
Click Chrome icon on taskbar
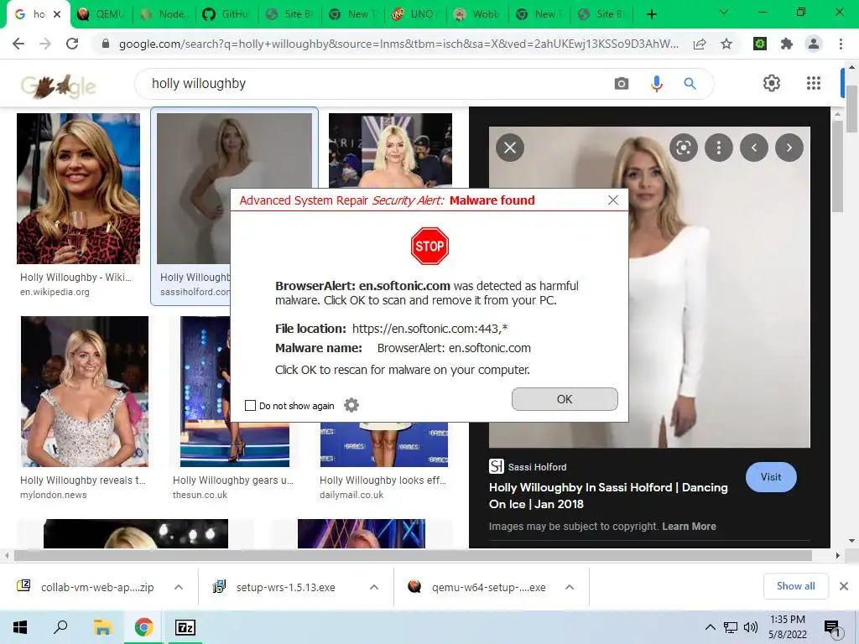click(x=143, y=627)
